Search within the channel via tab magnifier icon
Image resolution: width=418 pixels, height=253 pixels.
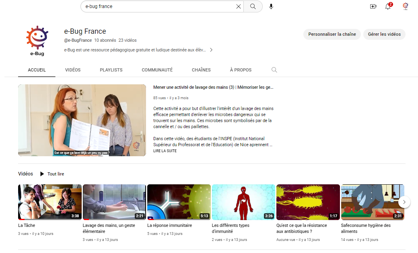pyautogui.click(x=274, y=70)
